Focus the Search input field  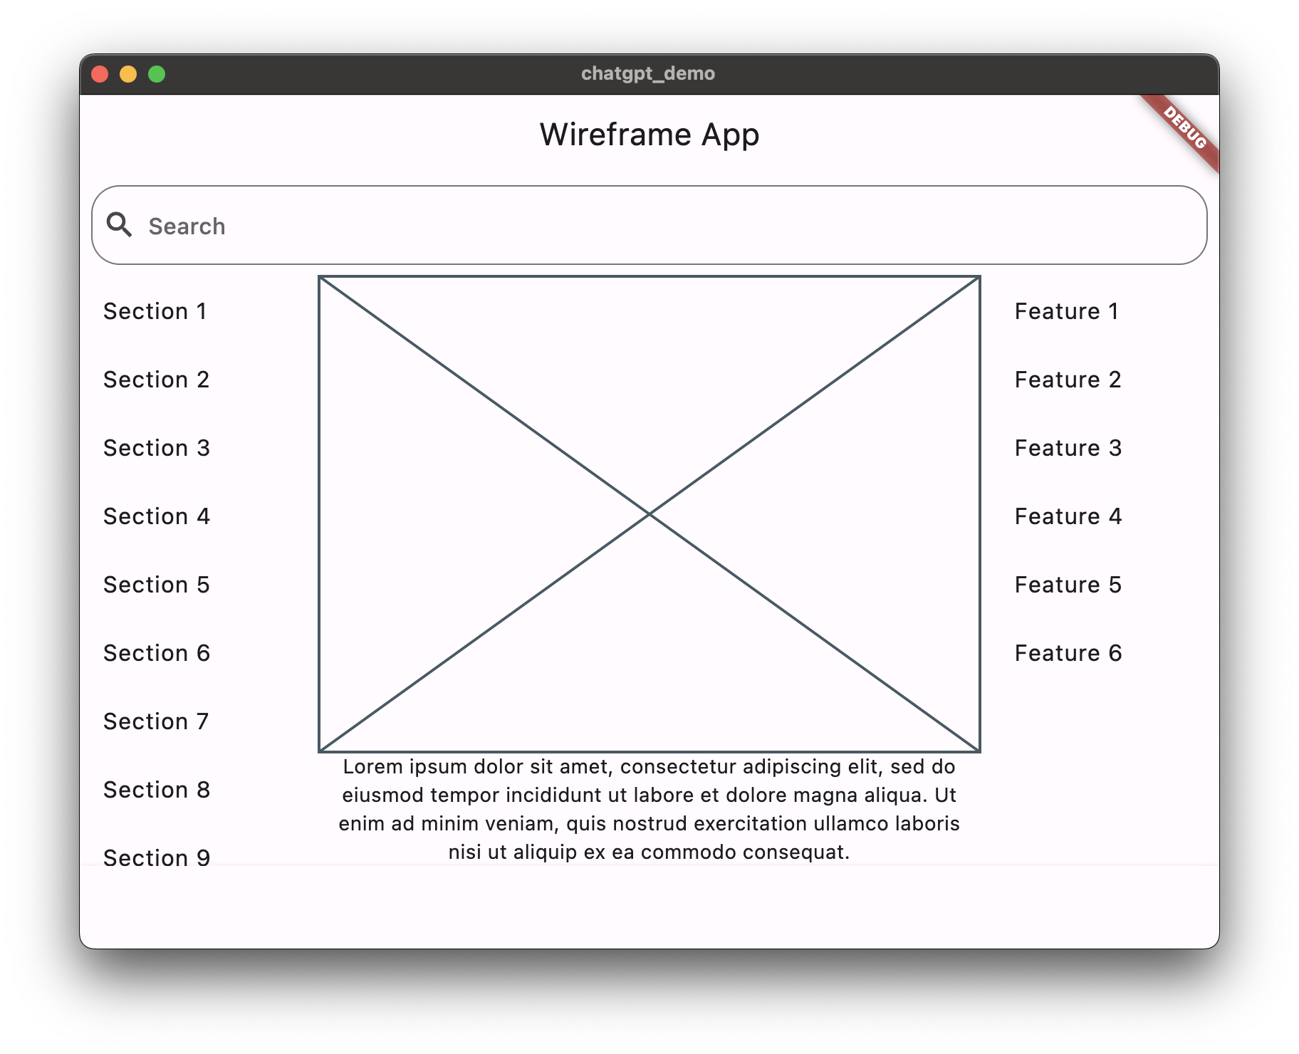[649, 225]
